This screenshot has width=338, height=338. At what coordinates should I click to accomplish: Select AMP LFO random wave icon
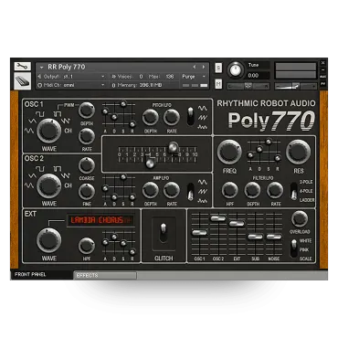(203, 201)
